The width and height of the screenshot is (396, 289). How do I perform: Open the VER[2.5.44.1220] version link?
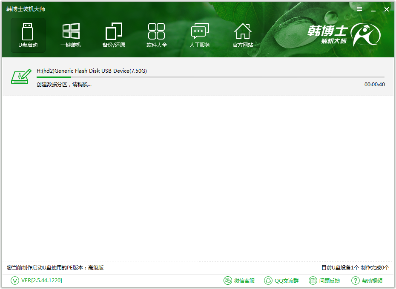42,280
